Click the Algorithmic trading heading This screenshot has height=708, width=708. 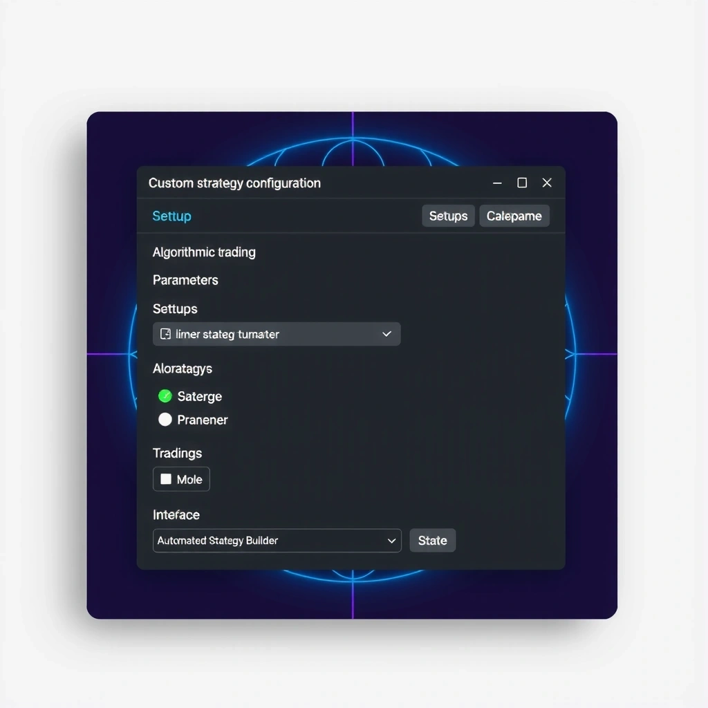[x=204, y=252]
